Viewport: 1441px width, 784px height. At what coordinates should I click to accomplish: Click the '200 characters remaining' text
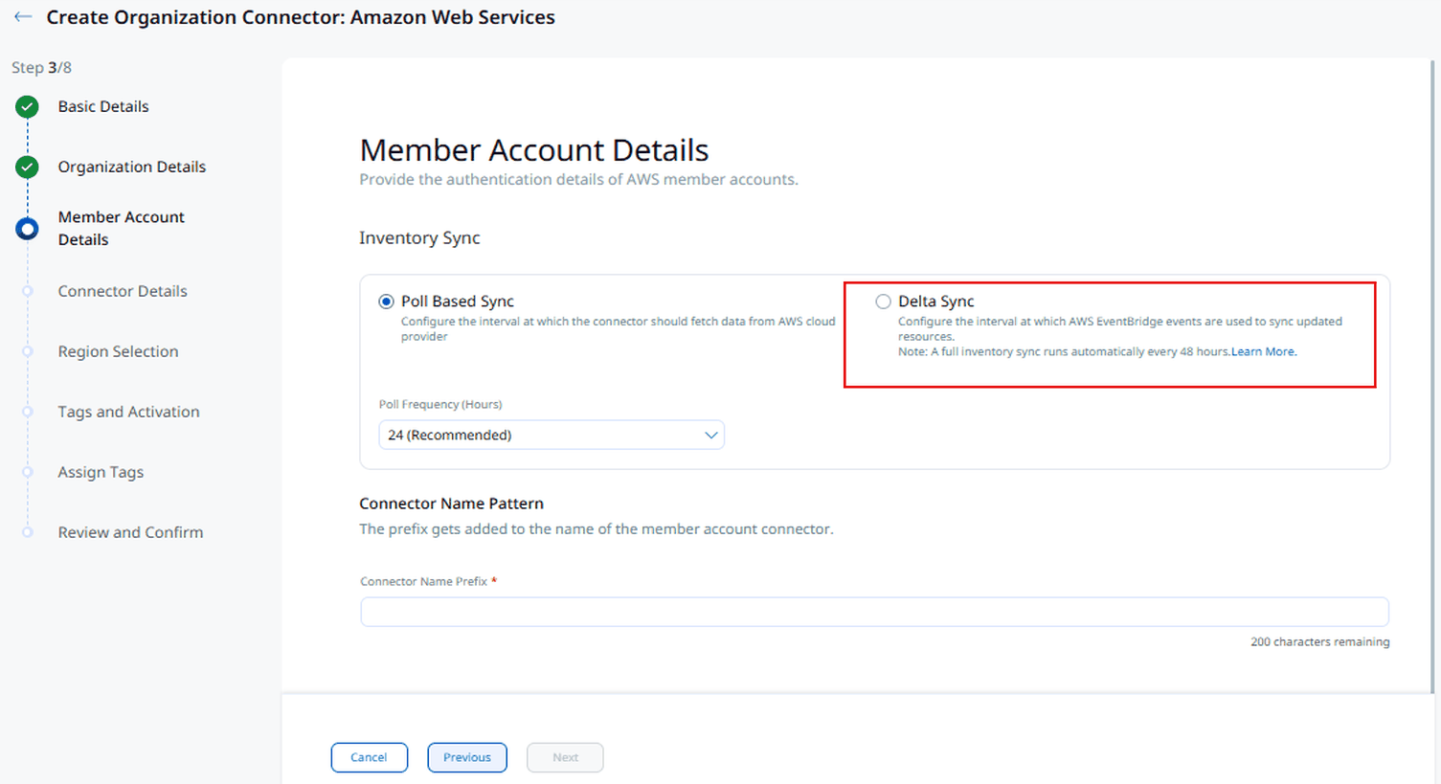pyautogui.click(x=1319, y=641)
